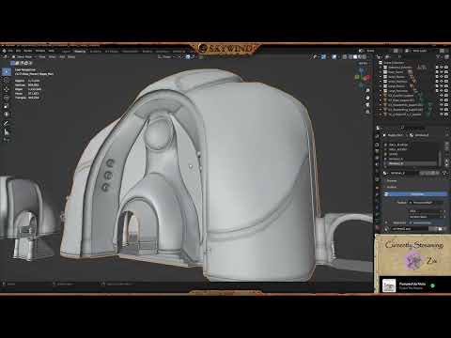The image size is (451, 338).
Task: Select the Measure ruler tool
Action: (7, 131)
